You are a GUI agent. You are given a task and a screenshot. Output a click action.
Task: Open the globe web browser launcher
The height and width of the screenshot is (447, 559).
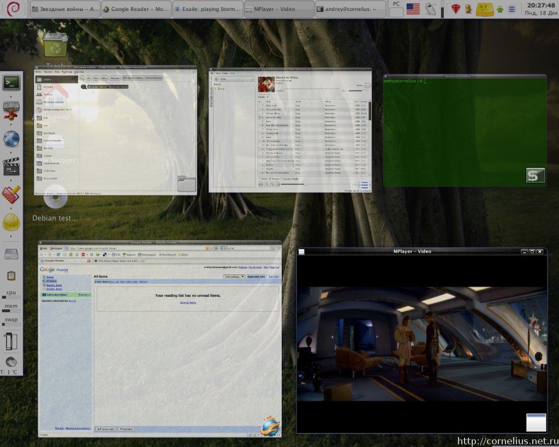pyautogui.click(x=11, y=139)
